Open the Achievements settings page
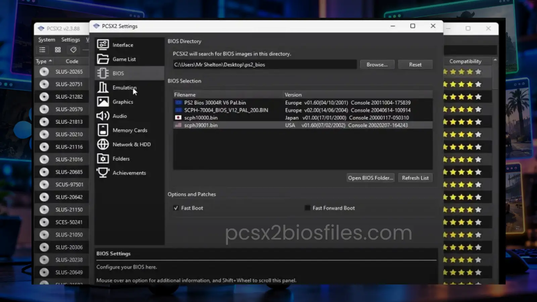The width and height of the screenshot is (537, 302). coord(129,173)
